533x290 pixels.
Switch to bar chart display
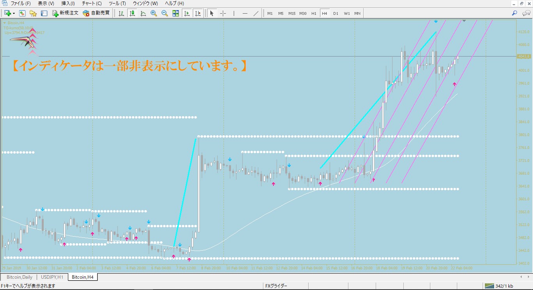click(121, 13)
